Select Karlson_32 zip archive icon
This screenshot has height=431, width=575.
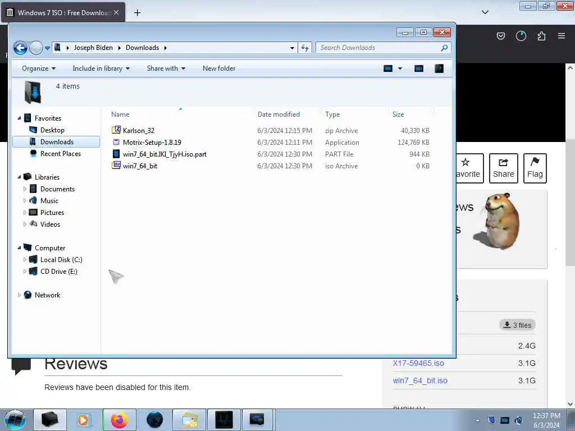116,130
